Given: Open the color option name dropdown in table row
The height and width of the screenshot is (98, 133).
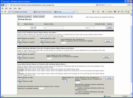Looking at the screenshot, I should pos(33,28).
